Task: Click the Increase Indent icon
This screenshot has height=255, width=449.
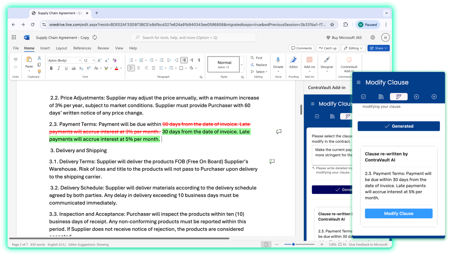Action: 176,60
